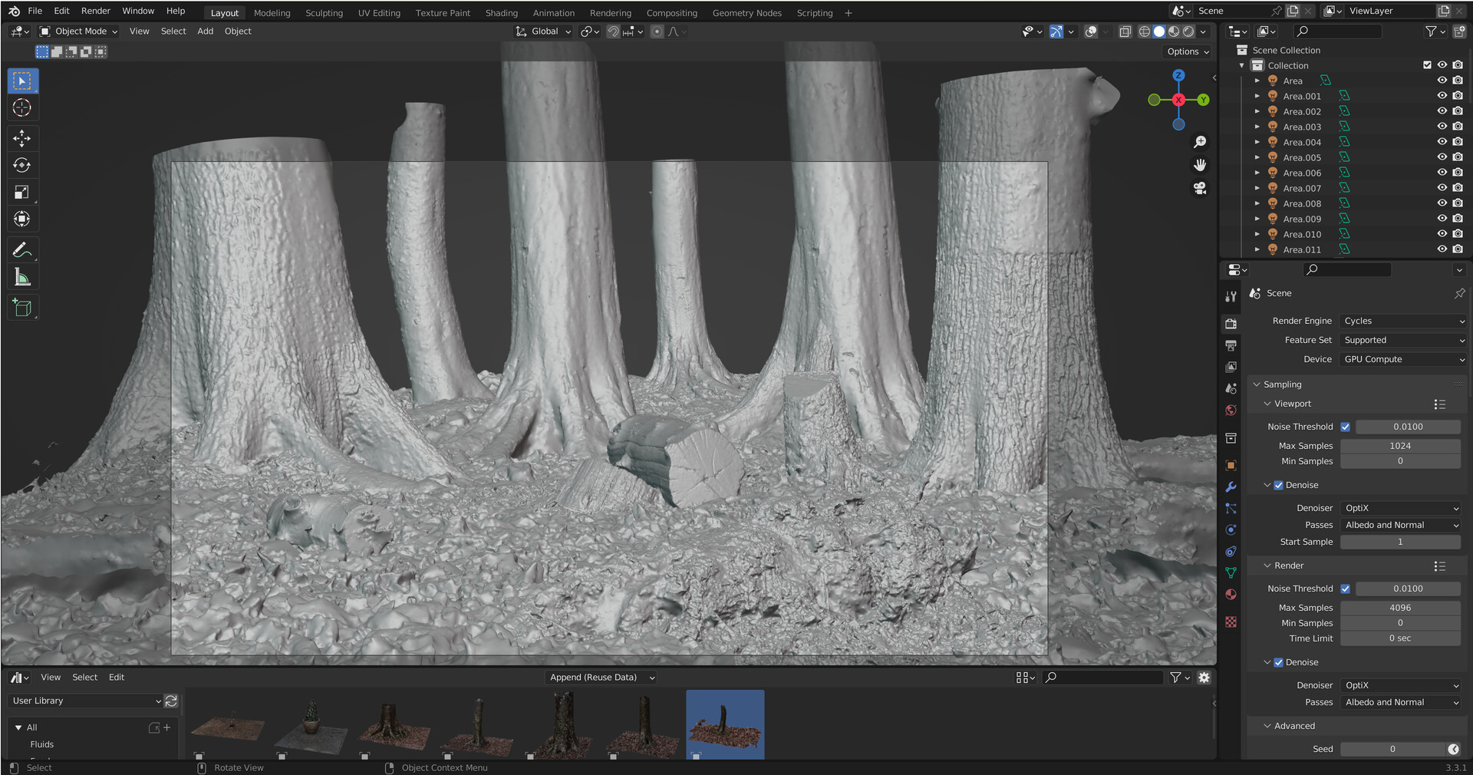Open the Modifier Properties wrench tab
Screen dimensions: 1473x775
click(1231, 486)
